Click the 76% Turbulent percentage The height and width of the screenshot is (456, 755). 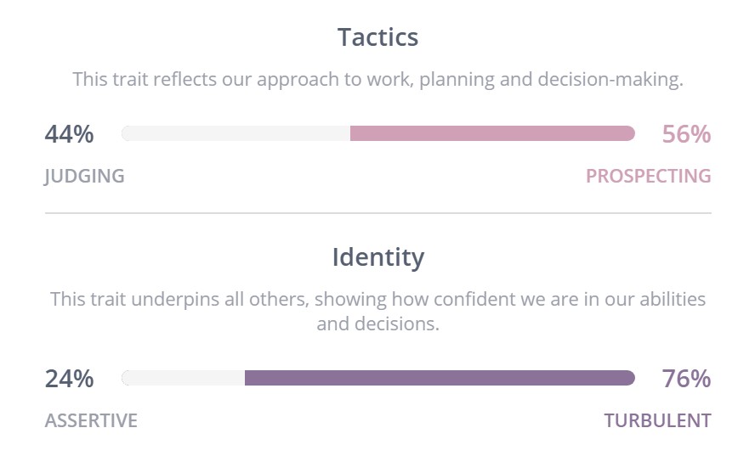pyautogui.click(x=685, y=379)
